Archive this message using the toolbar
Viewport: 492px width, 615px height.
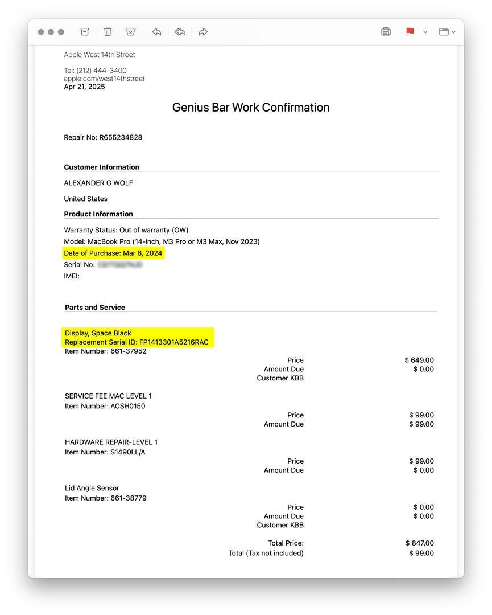(85, 32)
